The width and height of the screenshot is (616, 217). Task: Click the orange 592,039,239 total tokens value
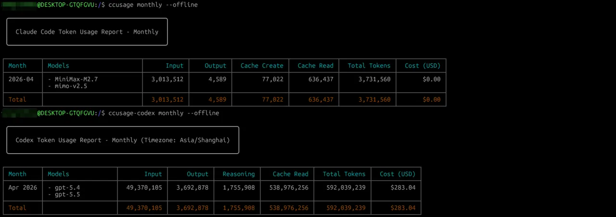pyautogui.click(x=344, y=208)
